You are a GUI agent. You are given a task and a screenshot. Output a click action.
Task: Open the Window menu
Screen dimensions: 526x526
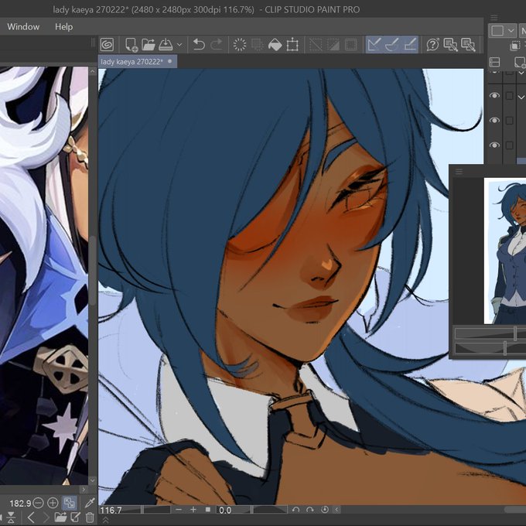pyautogui.click(x=23, y=27)
